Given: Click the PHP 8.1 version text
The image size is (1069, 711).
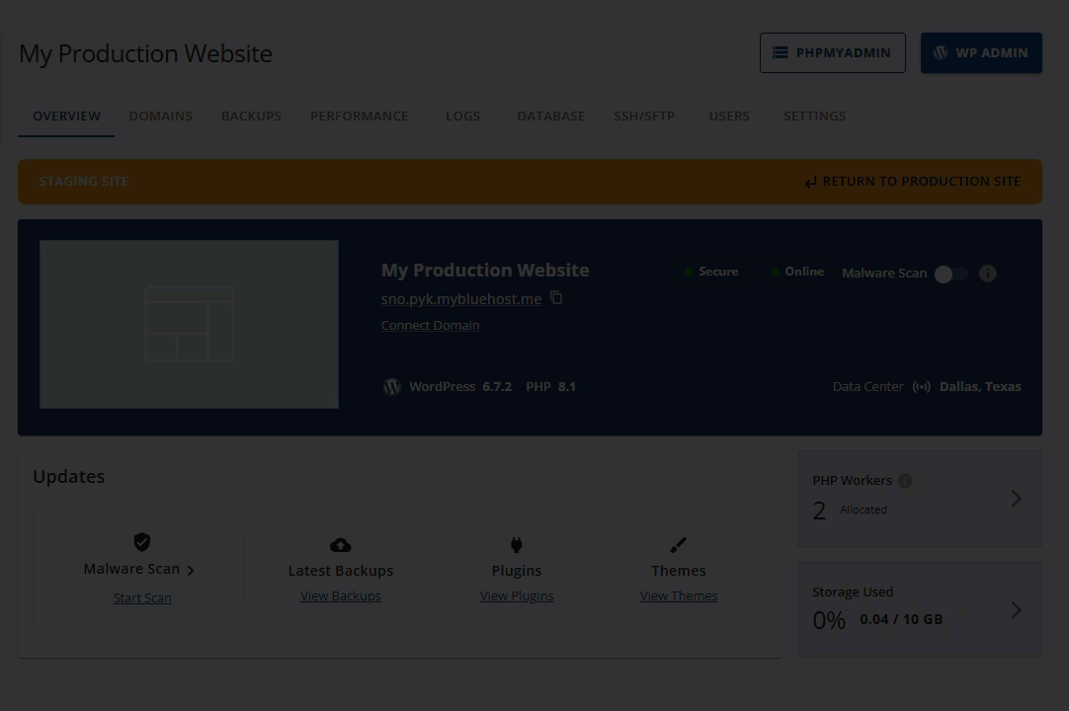Looking at the screenshot, I should pos(551,386).
